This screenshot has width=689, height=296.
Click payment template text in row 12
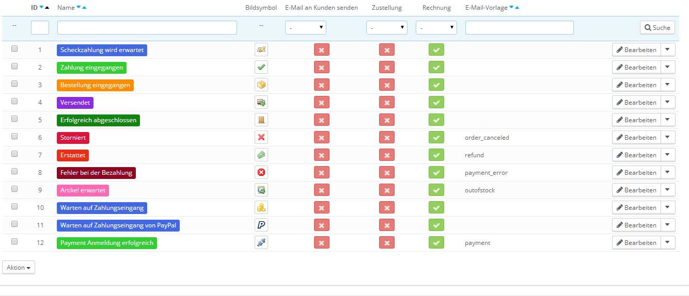(478, 243)
